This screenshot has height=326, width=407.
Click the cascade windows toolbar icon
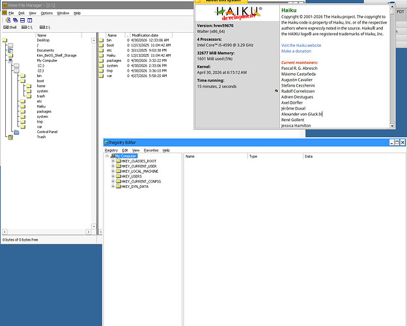16,20
